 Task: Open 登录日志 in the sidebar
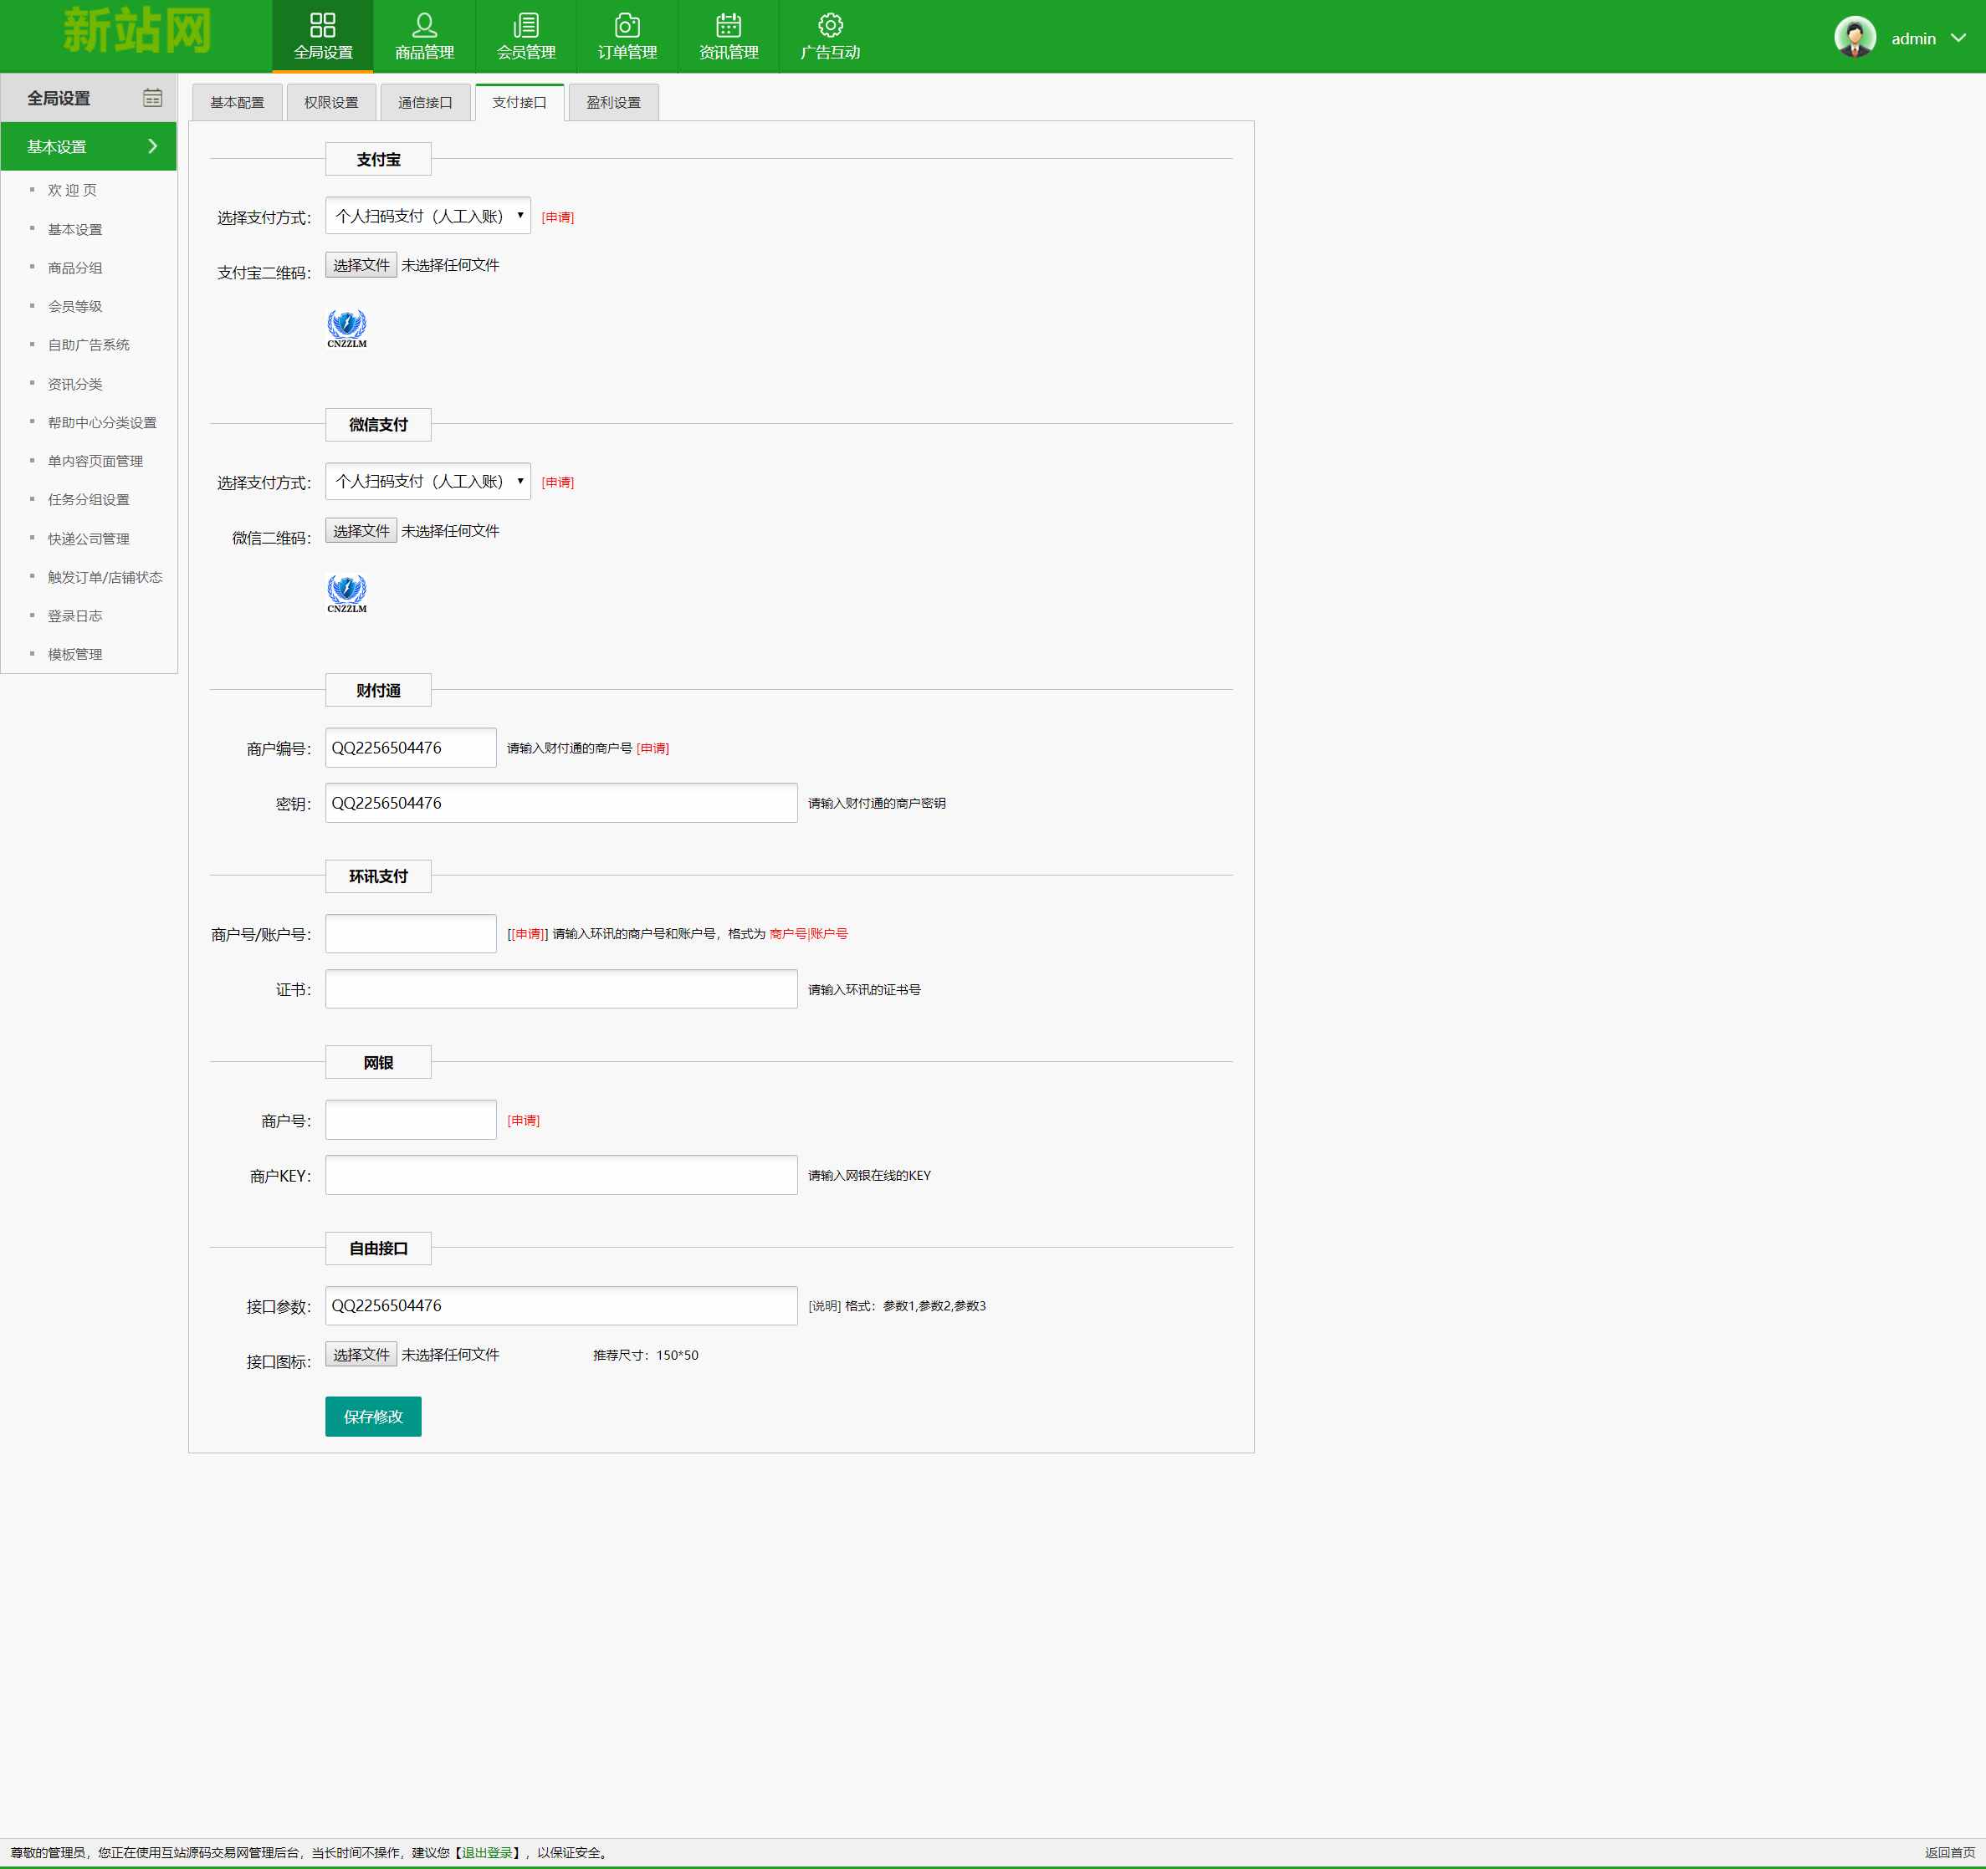(x=75, y=616)
